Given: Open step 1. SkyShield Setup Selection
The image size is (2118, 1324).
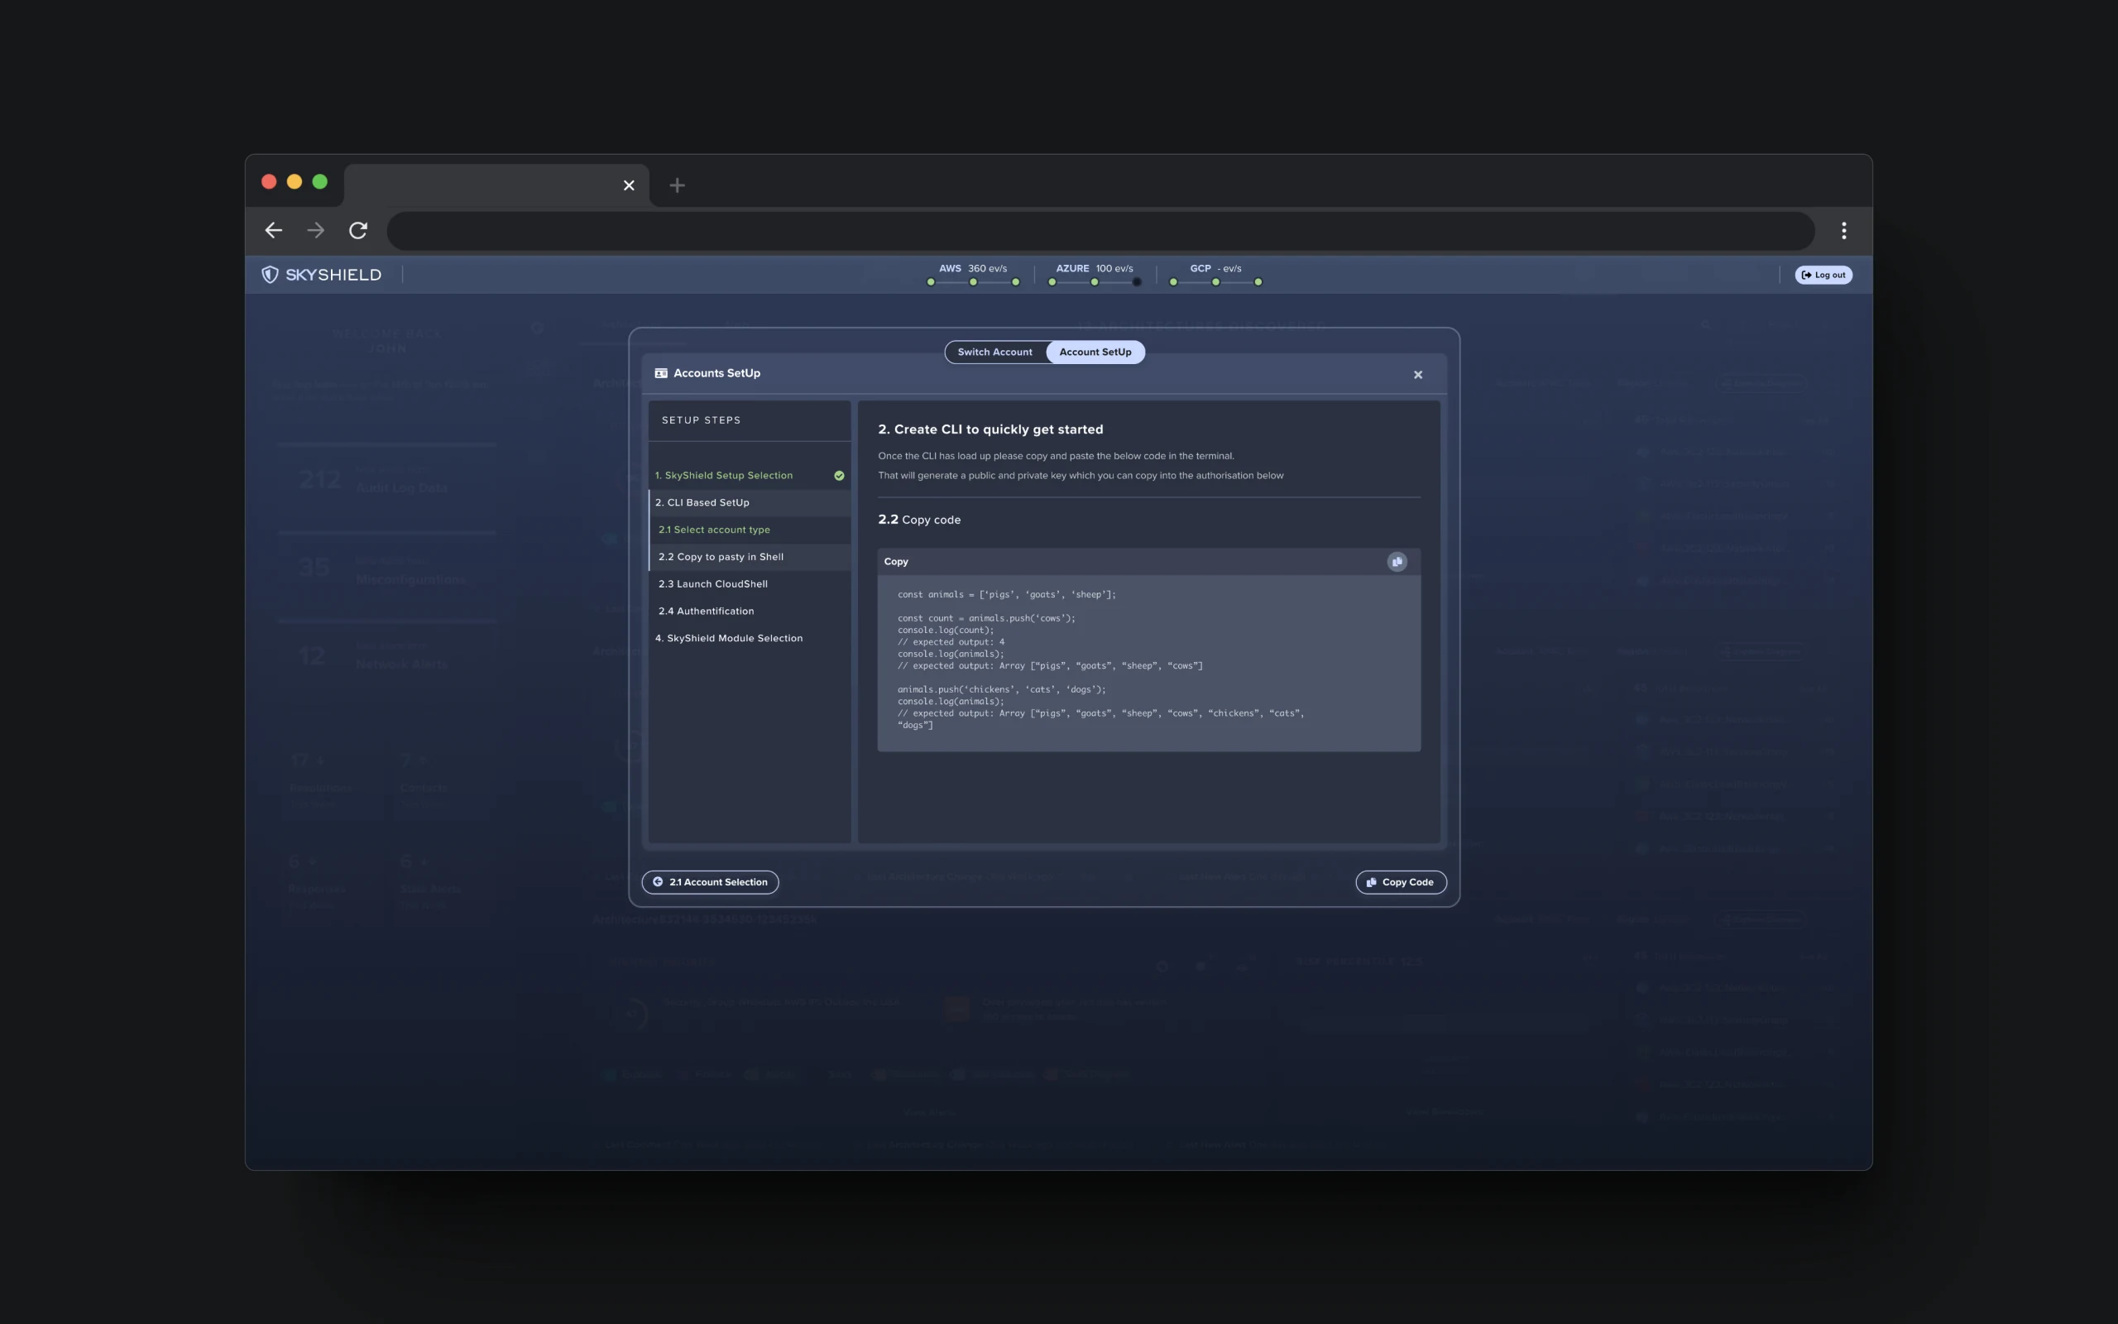Looking at the screenshot, I should coord(750,476).
